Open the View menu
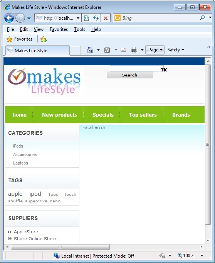This screenshot has width=215, height=263. [39, 29]
